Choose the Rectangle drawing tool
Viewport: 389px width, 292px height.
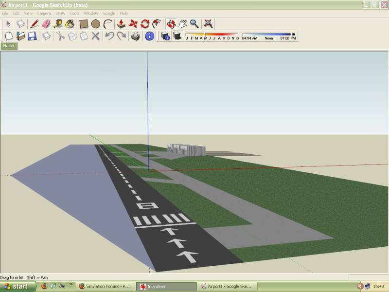click(x=84, y=24)
